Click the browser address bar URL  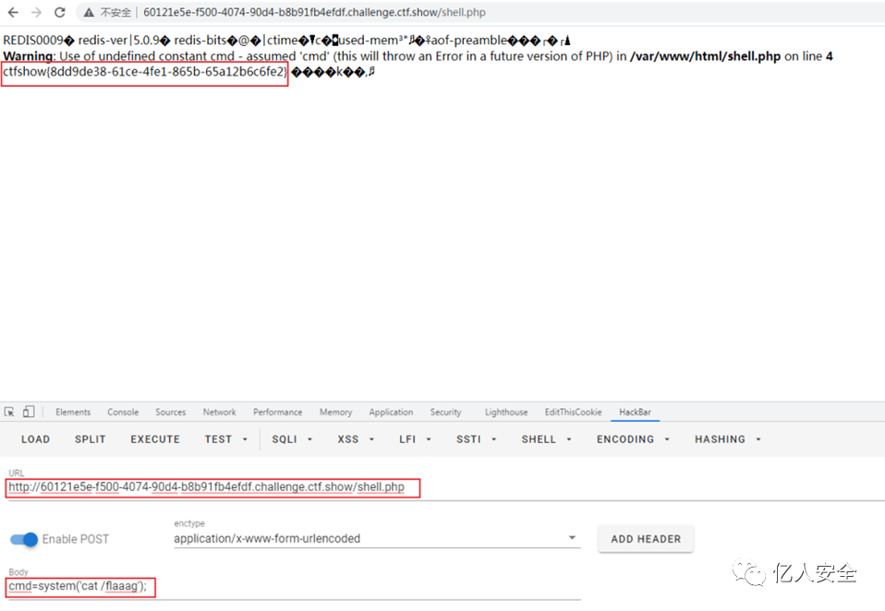click(314, 12)
